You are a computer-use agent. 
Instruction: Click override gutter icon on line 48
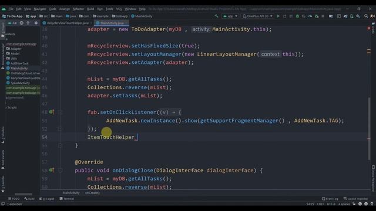(x=52, y=112)
